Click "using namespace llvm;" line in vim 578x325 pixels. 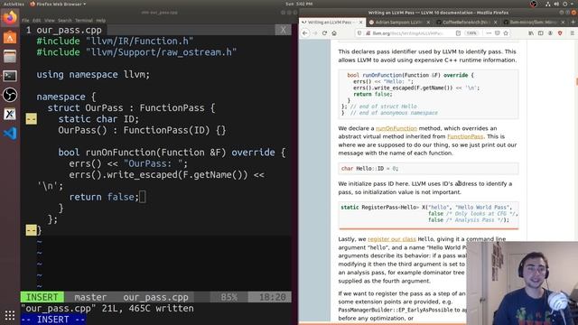[93, 74]
